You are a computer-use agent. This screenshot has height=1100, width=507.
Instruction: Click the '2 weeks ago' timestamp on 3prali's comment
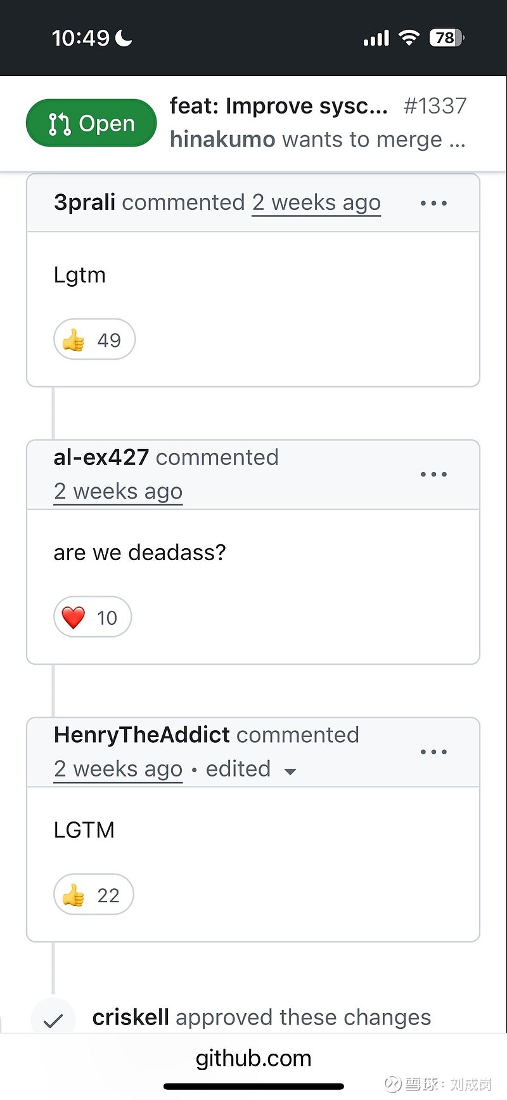click(x=316, y=203)
